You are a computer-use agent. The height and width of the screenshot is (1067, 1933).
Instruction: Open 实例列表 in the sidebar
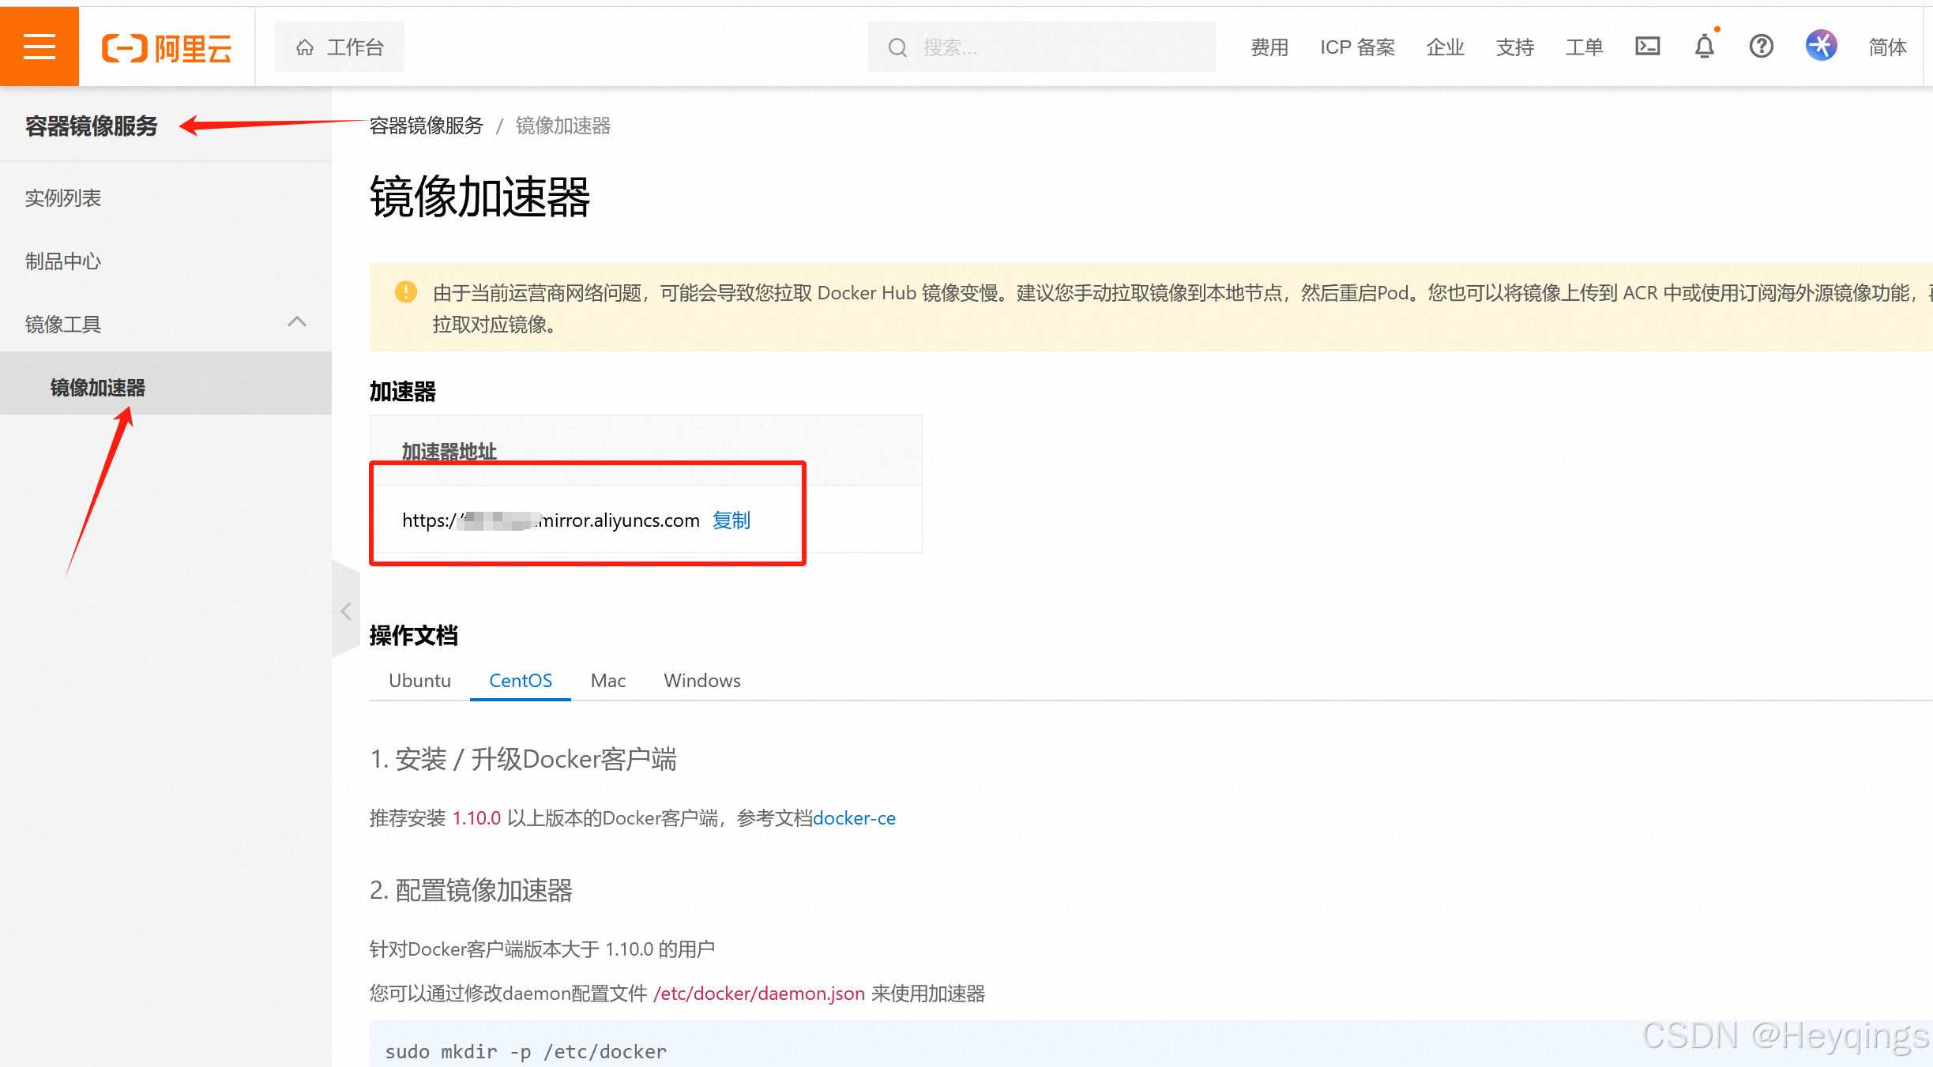tap(63, 198)
